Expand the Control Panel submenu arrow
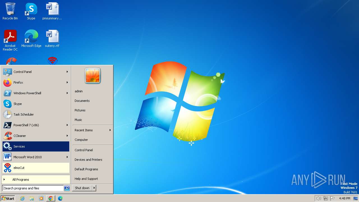Screen dimensions: 359x202 (67, 72)
